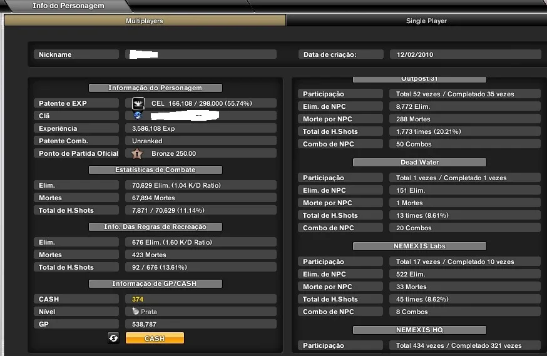Click the creation date 12/02/2010
This screenshot has width=547, height=356.
tap(415, 54)
